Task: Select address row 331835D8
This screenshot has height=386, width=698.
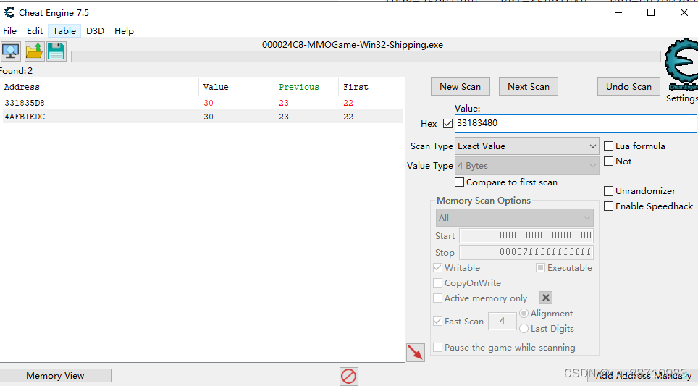Action: pos(203,103)
